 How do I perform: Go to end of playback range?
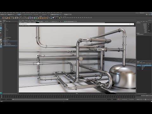(151, 96)
